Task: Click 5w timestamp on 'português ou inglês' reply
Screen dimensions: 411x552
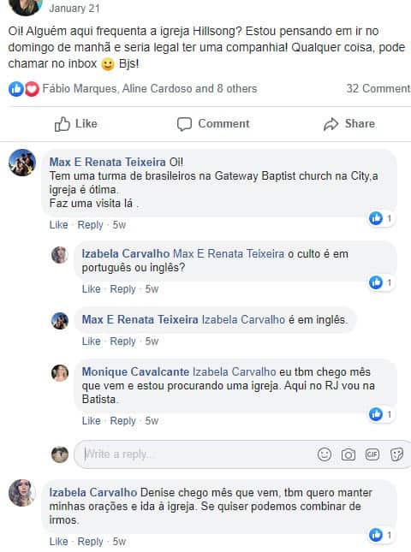Action: click(x=152, y=289)
